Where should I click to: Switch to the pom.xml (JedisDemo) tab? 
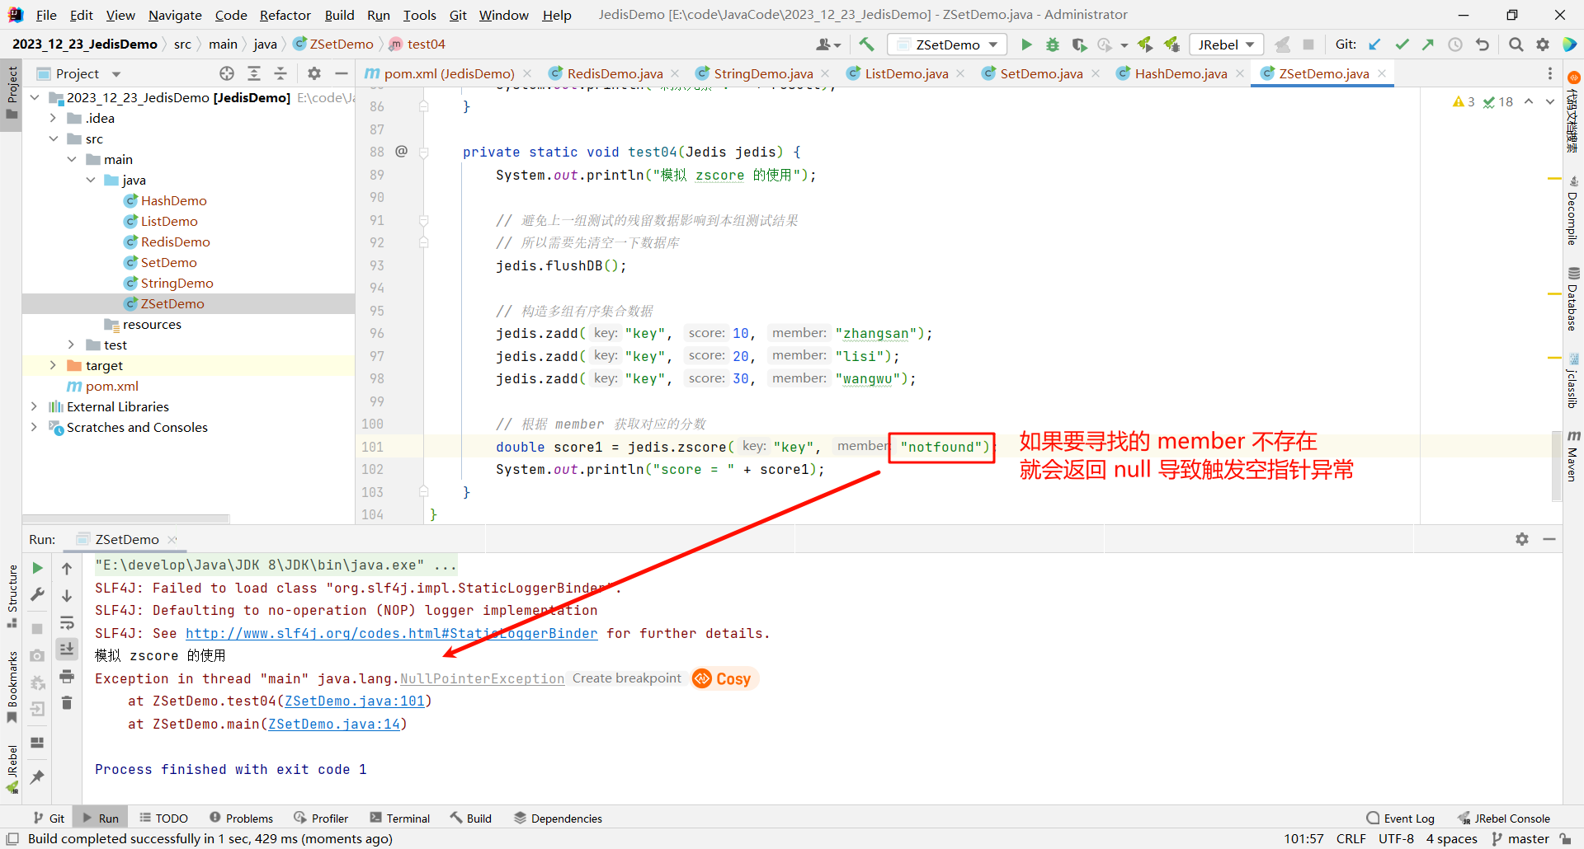pyautogui.click(x=449, y=73)
